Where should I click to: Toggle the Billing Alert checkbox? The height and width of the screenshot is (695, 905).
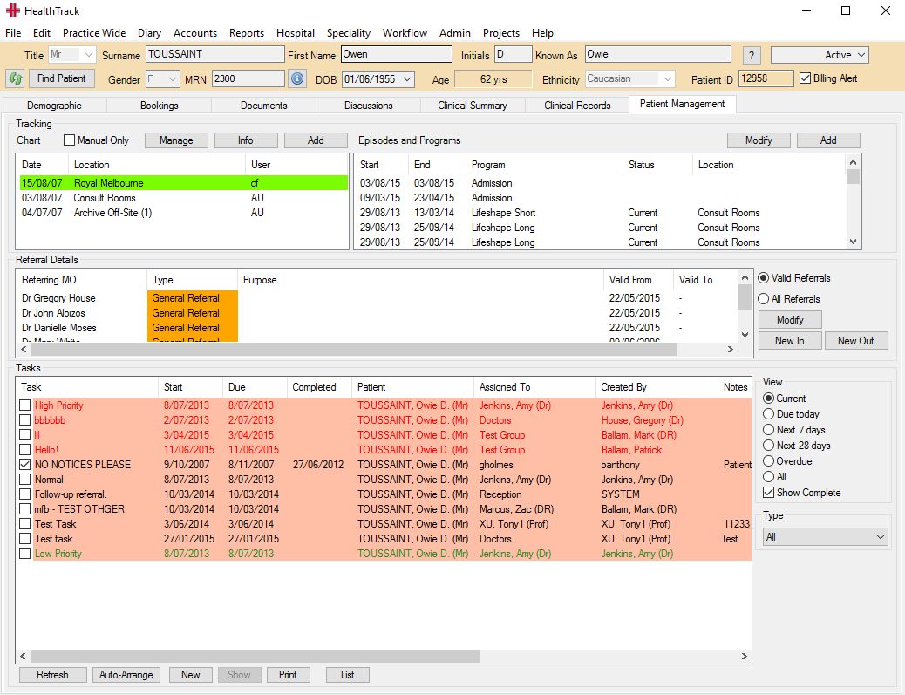[x=805, y=78]
